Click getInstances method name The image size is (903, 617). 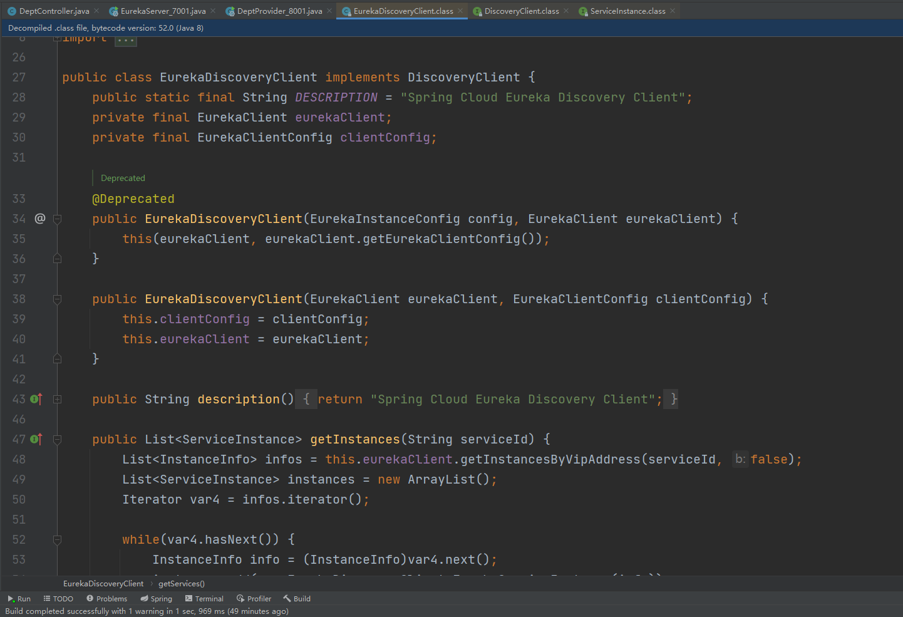(x=355, y=439)
